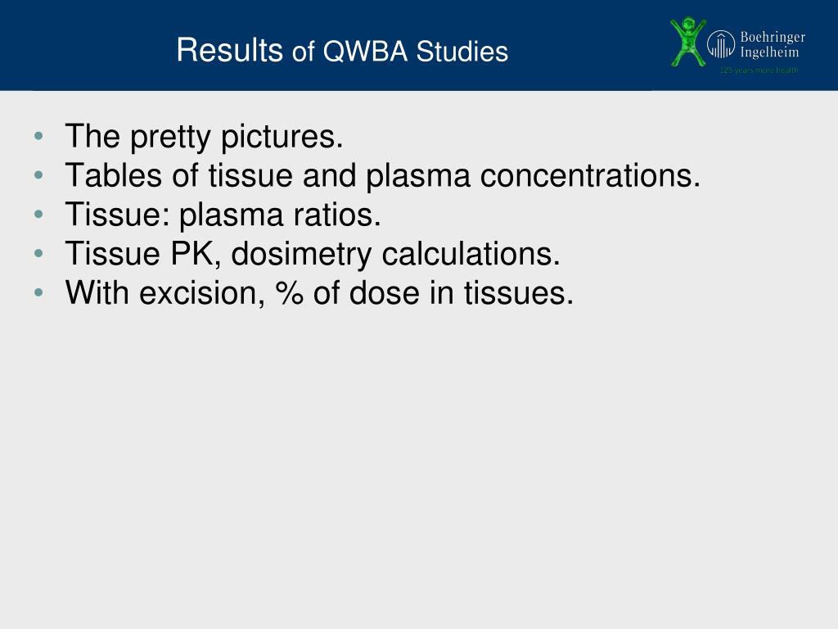Select 'The pretty pictures.' bullet text
Screen dimensions: 838x629
pyautogui.click(x=204, y=137)
